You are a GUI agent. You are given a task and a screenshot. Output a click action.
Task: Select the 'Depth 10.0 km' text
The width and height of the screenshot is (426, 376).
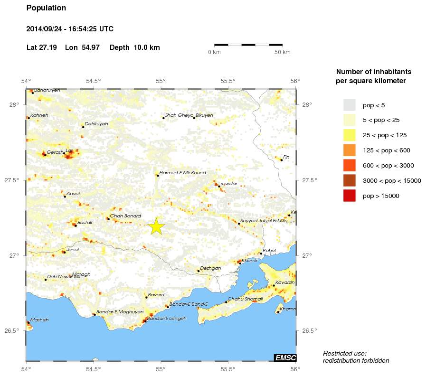135,47
